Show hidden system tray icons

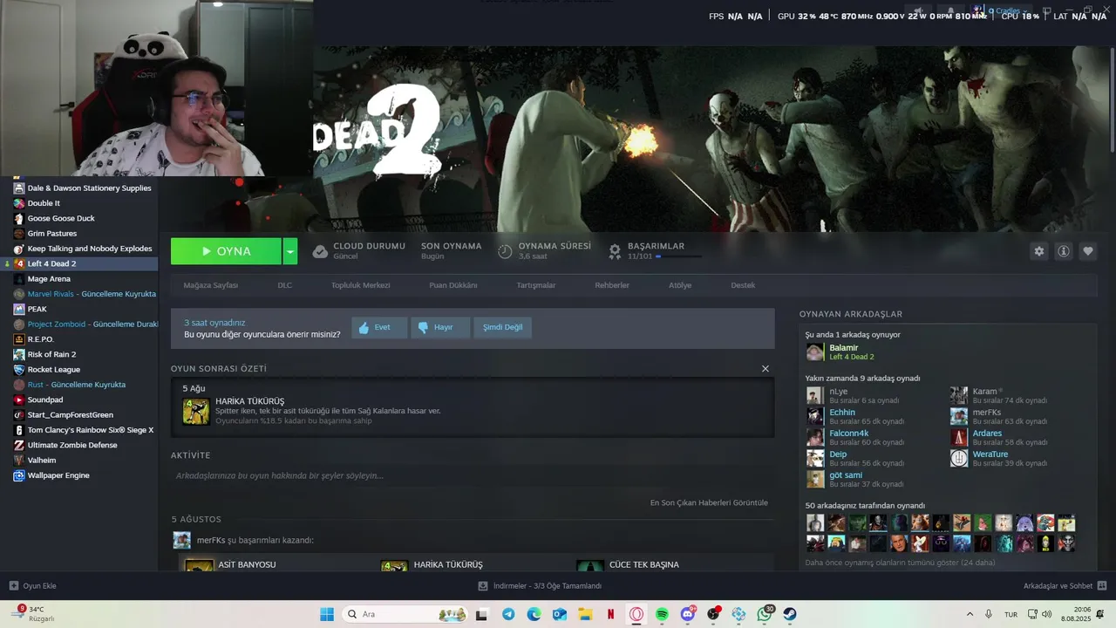[x=970, y=614]
